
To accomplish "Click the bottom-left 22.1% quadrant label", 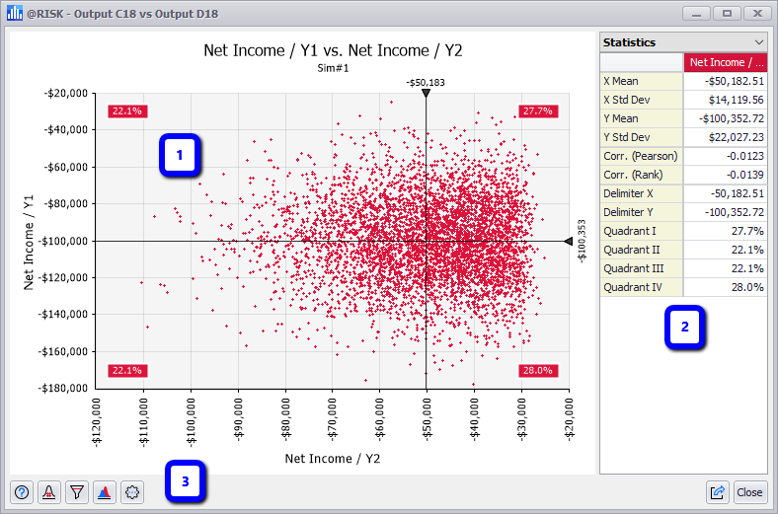I will pyautogui.click(x=127, y=371).
